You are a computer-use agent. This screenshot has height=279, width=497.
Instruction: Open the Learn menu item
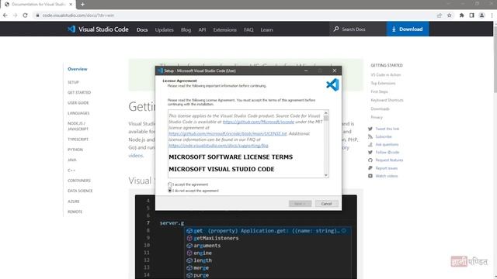click(266, 29)
